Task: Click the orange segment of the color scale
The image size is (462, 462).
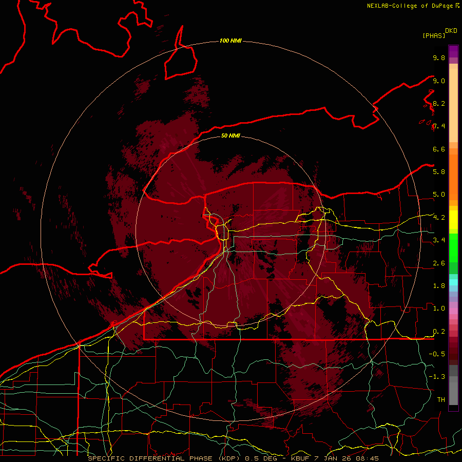Action: point(453,177)
